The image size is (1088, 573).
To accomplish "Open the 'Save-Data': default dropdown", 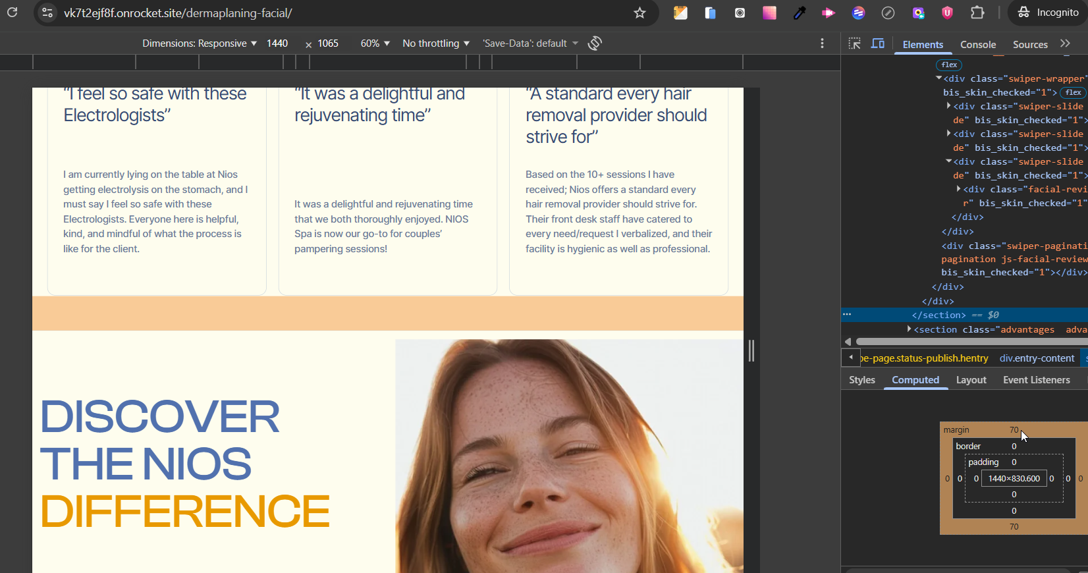I will (x=530, y=43).
